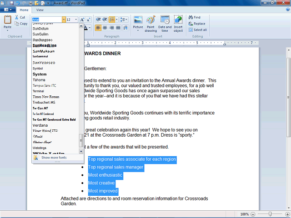Click the font list scroll up arrow
The width and height of the screenshot is (291, 218).
click(x=81, y=26)
